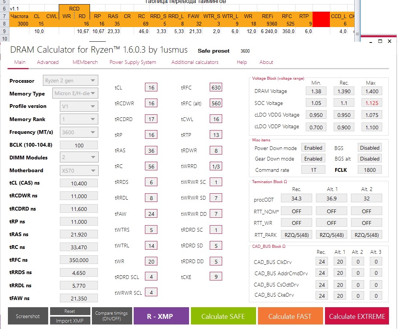Click the Reset button
Viewport: 418px width, 329px height.
(x=70, y=311)
